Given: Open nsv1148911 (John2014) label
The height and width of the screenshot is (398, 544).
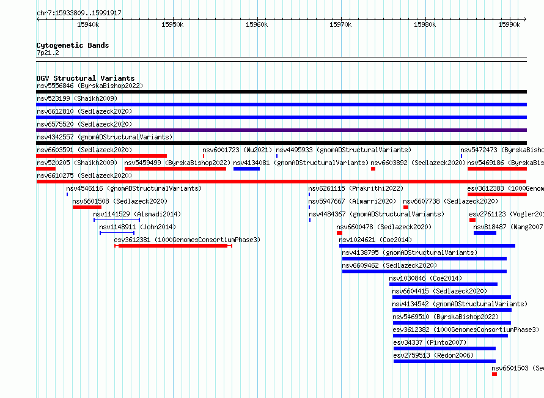Looking at the screenshot, I should (138, 227).
